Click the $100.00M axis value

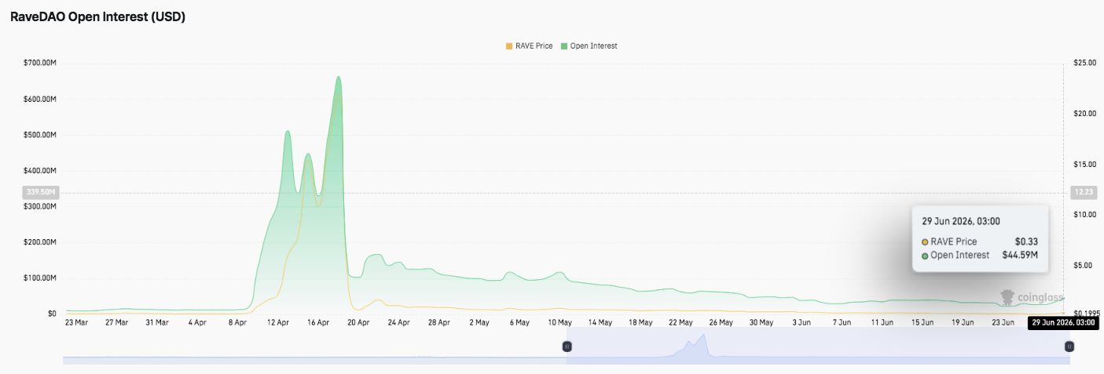click(x=40, y=278)
